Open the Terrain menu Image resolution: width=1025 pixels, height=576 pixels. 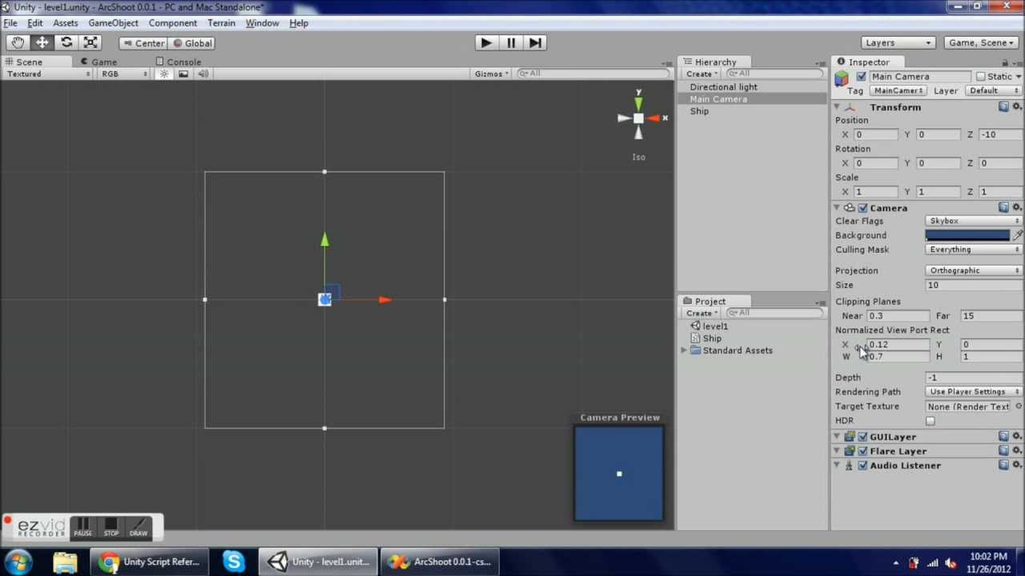point(221,23)
